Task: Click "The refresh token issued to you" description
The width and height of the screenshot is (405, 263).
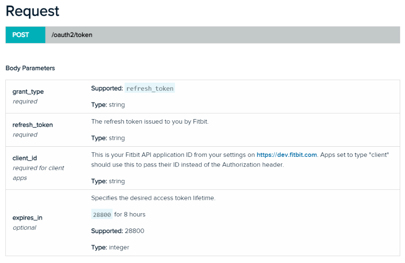Action: (150, 121)
